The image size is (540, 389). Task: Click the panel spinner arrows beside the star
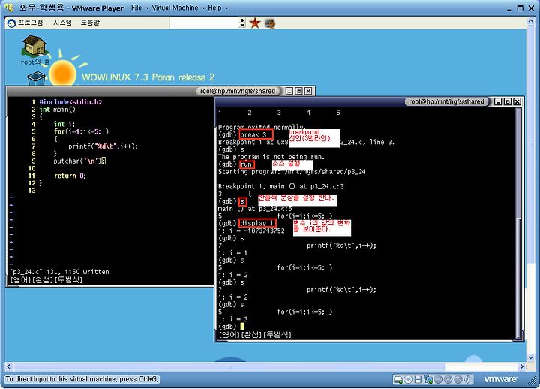242,23
